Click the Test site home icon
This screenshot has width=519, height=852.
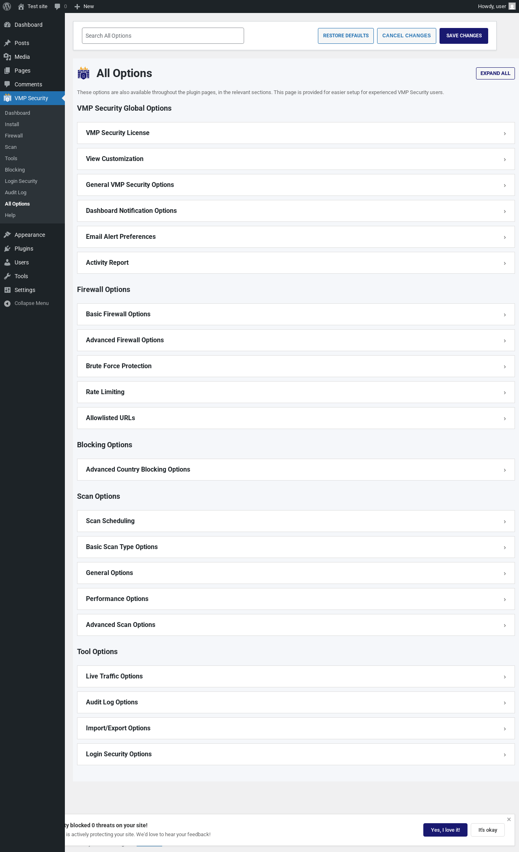click(x=21, y=6)
